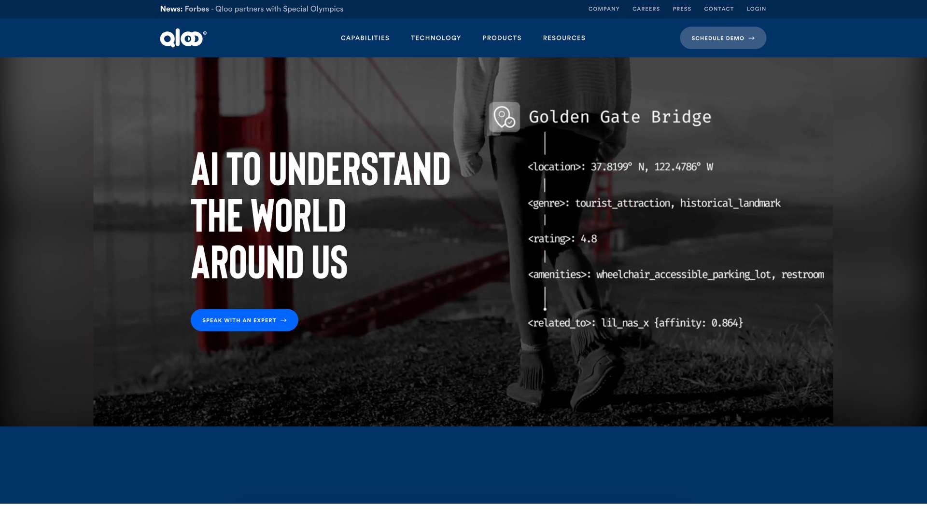
Task: Open the Company link
Action: click(x=604, y=9)
